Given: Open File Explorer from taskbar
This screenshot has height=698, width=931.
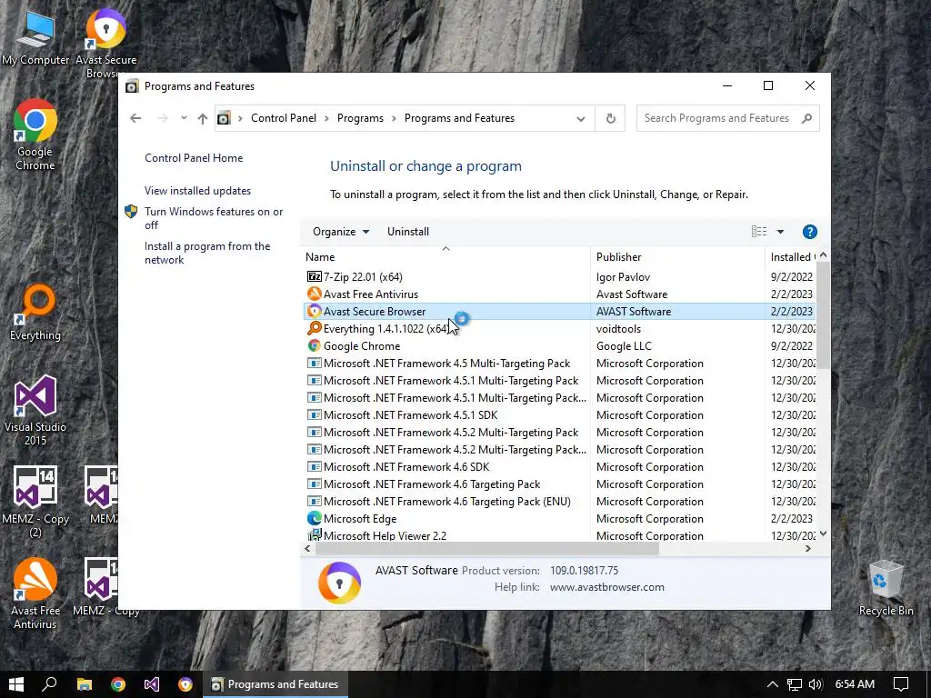Looking at the screenshot, I should coord(85,684).
